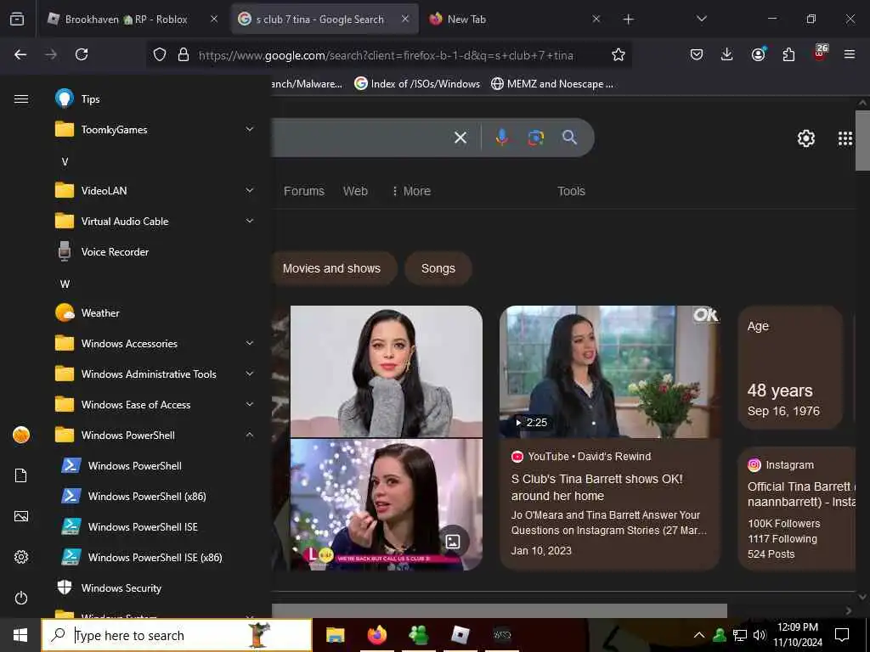Open Google apps grid
This screenshot has width=870, height=652.
coord(845,138)
